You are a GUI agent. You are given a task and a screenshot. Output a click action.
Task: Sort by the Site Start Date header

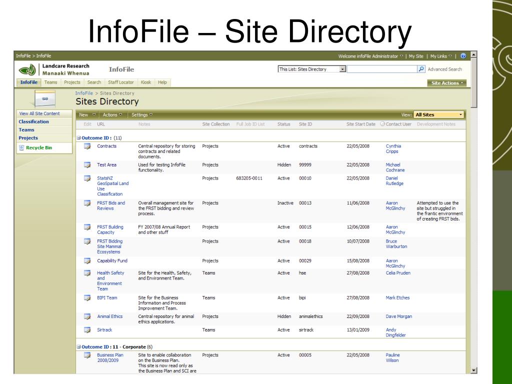click(x=361, y=124)
